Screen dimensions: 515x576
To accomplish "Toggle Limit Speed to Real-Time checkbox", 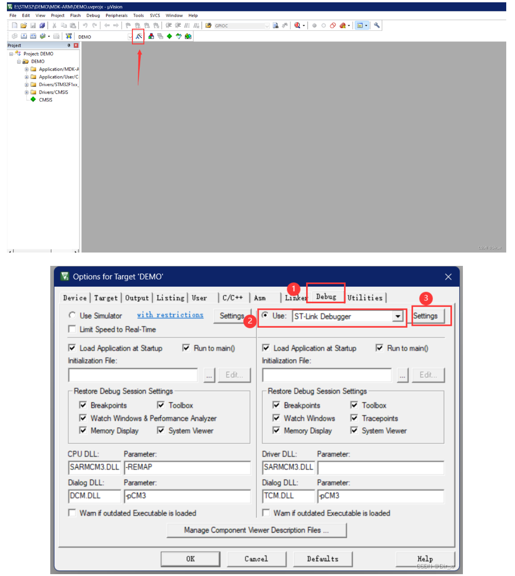I will 72,329.
